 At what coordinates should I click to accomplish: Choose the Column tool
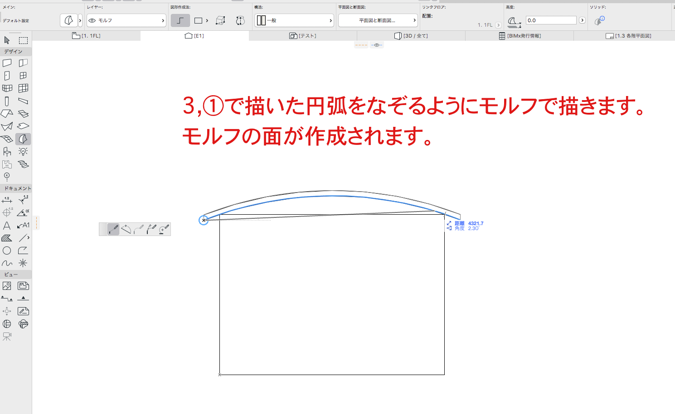pos(7,101)
